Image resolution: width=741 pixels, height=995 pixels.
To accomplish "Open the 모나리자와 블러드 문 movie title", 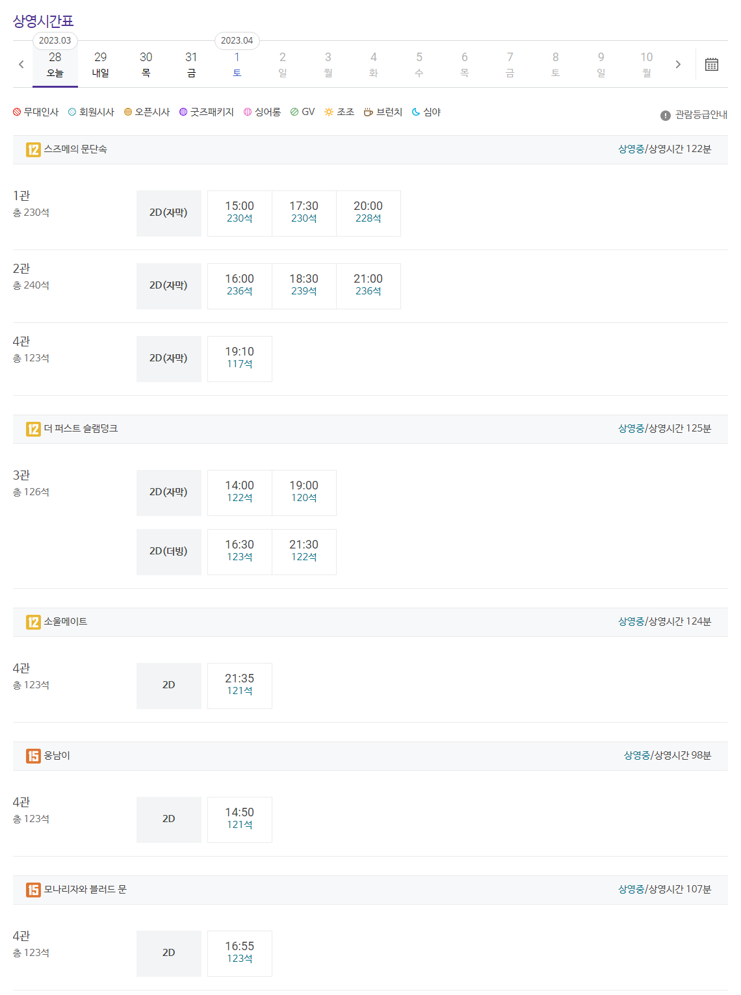I will click(85, 890).
